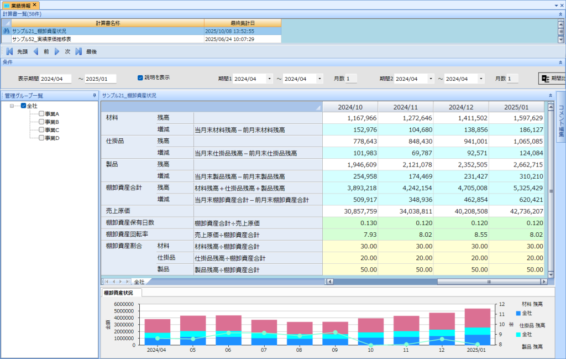The height and width of the screenshot is (359, 566).
Task: Open the 期間1 start month dropdown
Action: pos(270,79)
